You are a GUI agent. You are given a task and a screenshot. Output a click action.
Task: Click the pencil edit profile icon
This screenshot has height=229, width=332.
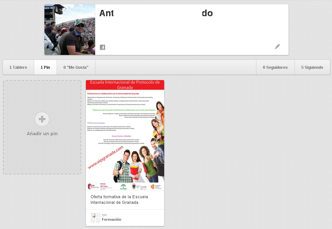[277, 47]
